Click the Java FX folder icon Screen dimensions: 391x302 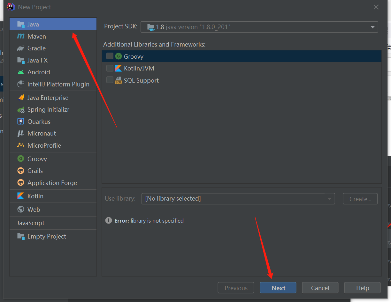click(21, 60)
